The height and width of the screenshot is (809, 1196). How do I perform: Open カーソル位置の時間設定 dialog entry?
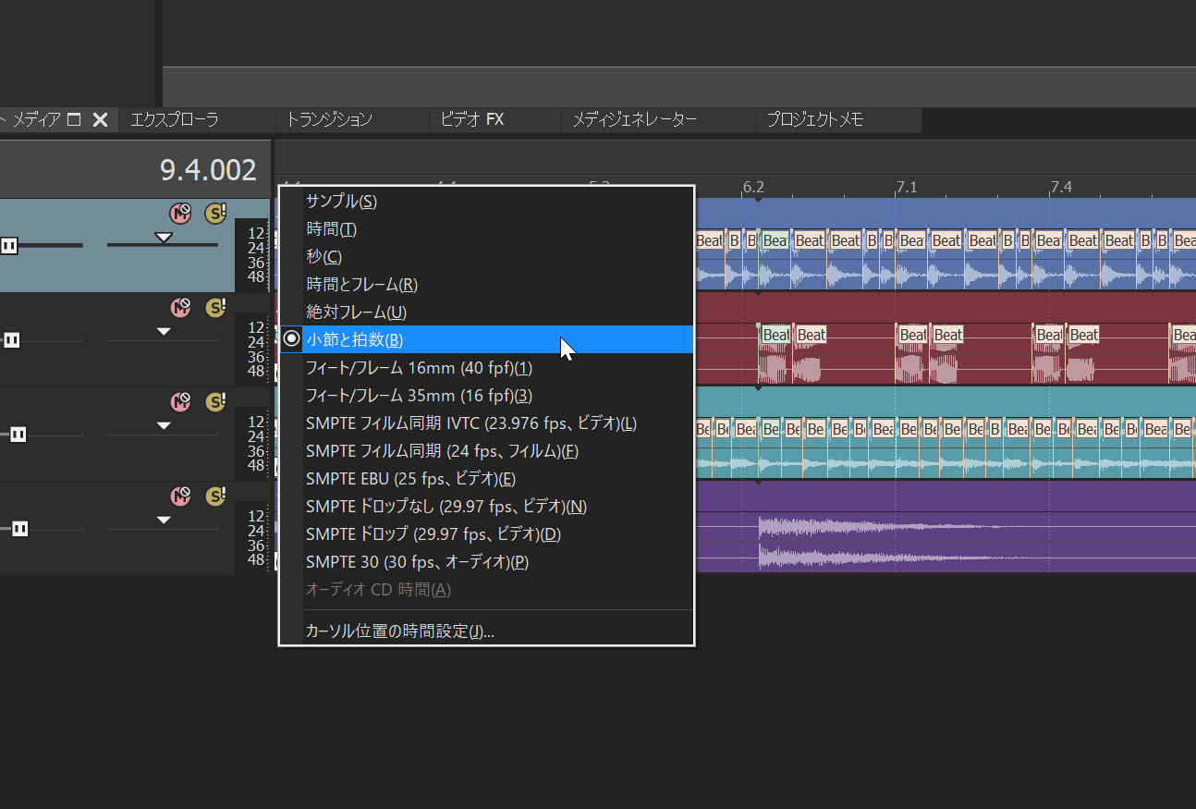[399, 631]
